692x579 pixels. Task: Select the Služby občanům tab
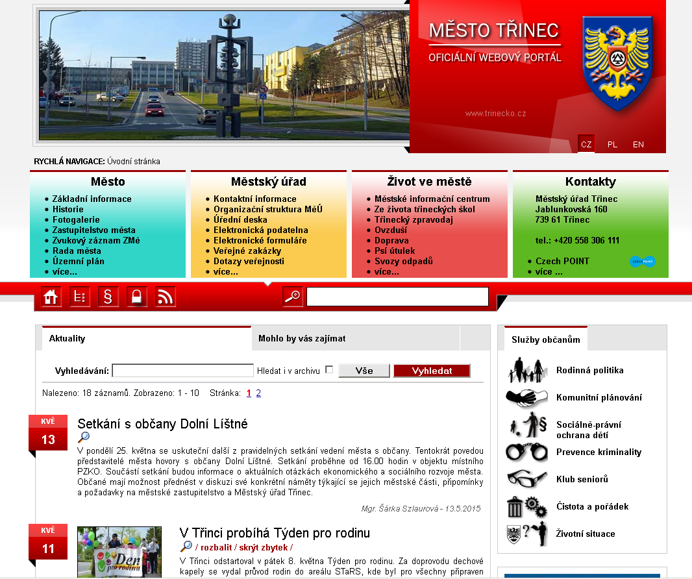[x=546, y=339]
